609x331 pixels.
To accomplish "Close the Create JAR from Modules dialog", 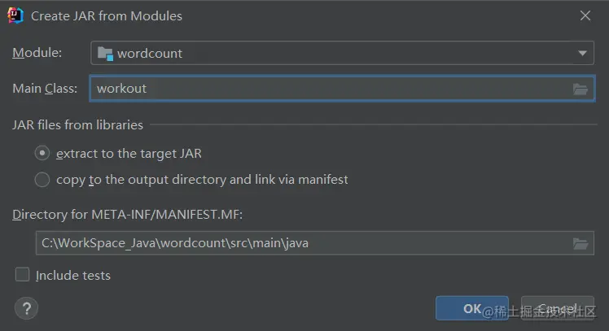I will pyautogui.click(x=585, y=15).
